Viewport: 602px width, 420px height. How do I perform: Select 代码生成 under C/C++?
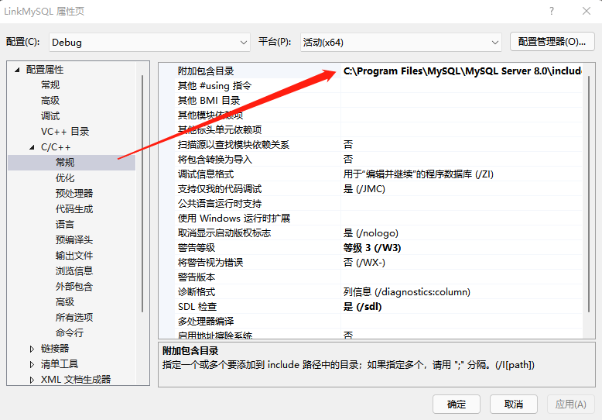coord(74,209)
